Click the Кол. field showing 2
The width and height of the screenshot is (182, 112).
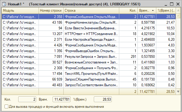click(x=27, y=99)
